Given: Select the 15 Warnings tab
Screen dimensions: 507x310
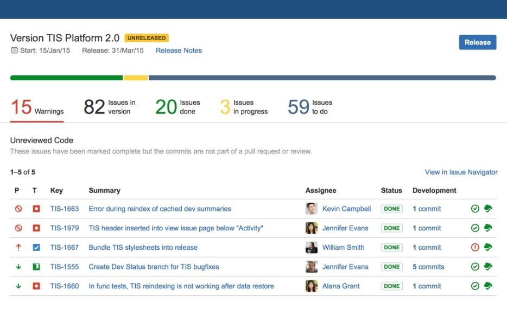Looking at the screenshot, I should click(37, 107).
